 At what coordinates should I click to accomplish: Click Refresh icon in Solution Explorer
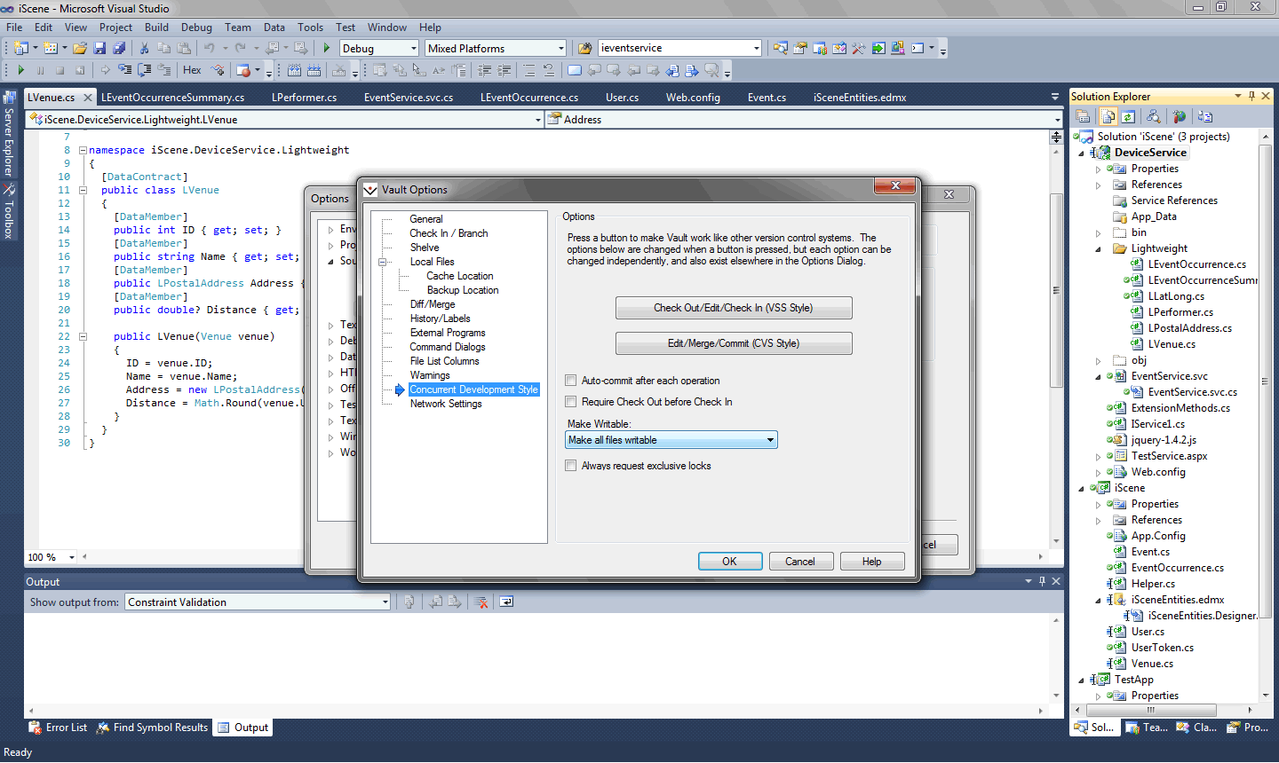click(1128, 116)
